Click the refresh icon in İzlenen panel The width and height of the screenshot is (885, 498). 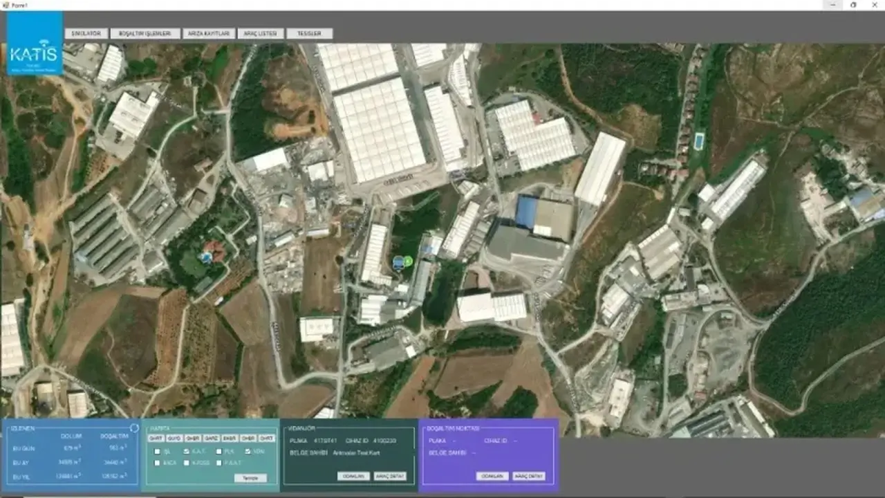[x=134, y=428]
